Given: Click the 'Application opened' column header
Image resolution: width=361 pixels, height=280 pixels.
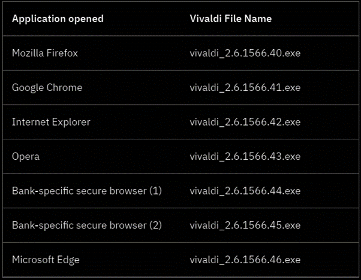Looking at the screenshot, I should (58, 19).
